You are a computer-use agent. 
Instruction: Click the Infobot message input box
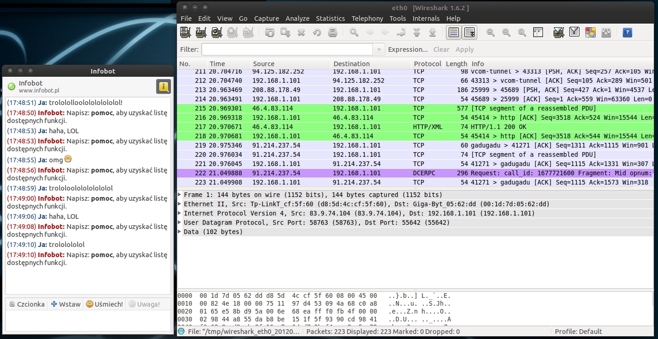tap(88, 320)
